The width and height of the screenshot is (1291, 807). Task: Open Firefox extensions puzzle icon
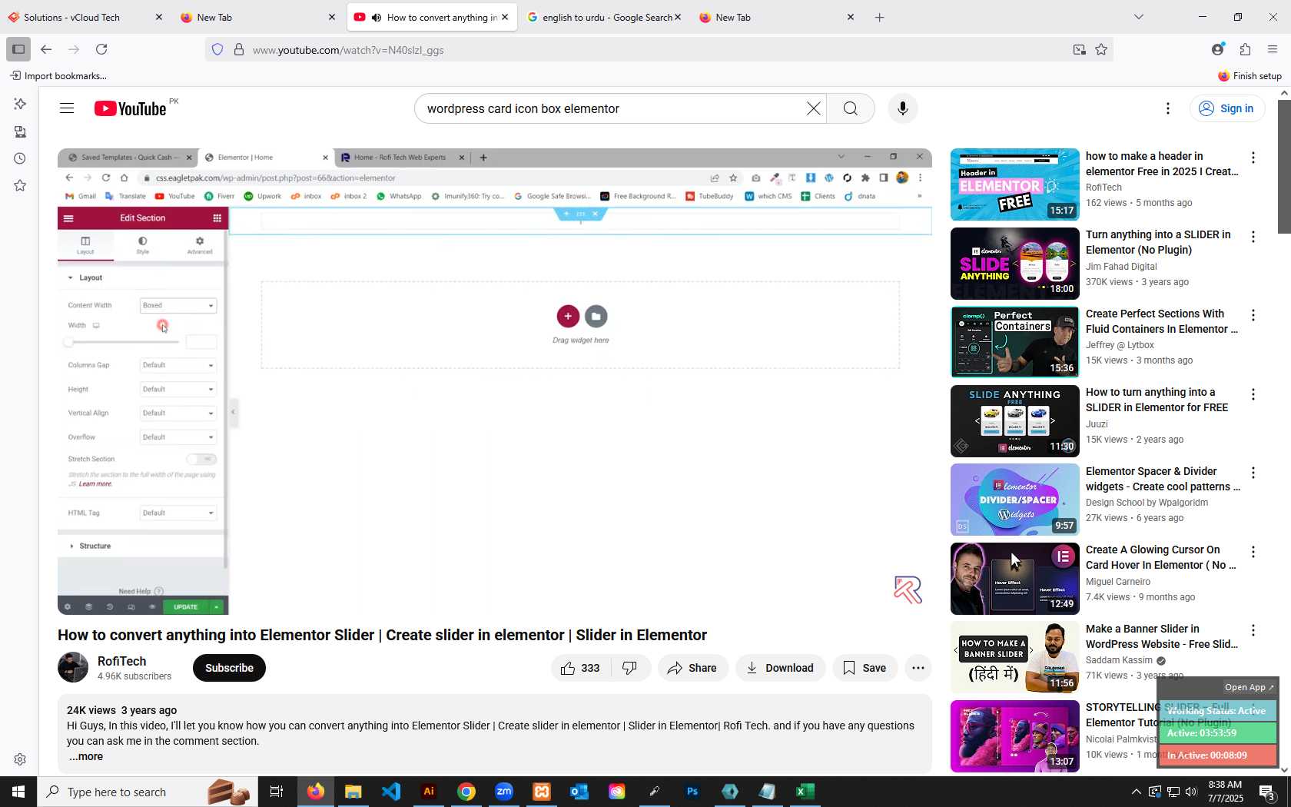point(1245,49)
